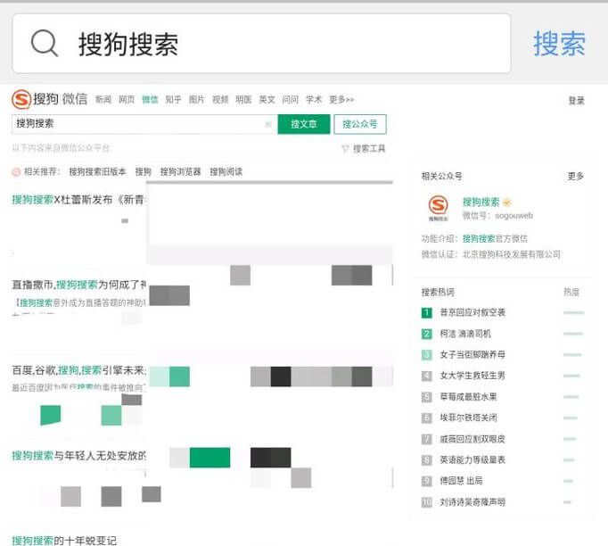Open the 学术 tab

point(314,100)
